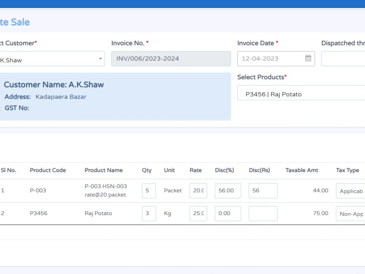Open Tax Type dropdown on the P-003 row
The image size is (365, 274).
[x=351, y=191]
